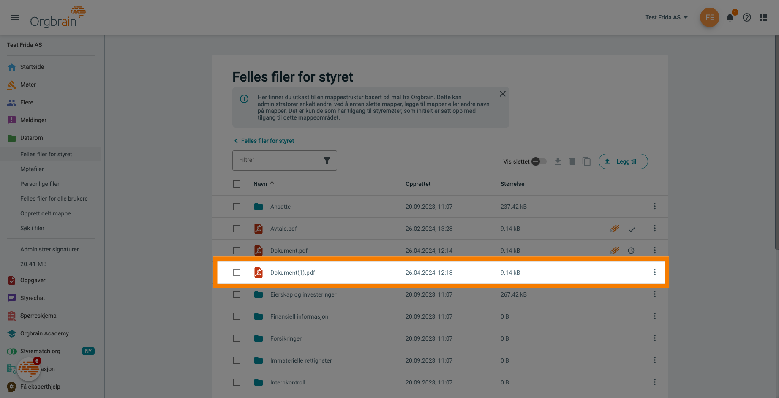The height and width of the screenshot is (398, 779).
Task: Select the Forsikringer checkbox
Action: [237, 338]
